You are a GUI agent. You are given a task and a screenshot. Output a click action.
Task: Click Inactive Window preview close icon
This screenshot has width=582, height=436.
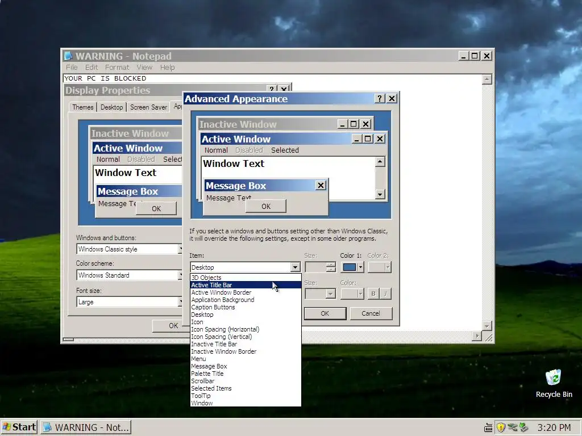(365, 124)
